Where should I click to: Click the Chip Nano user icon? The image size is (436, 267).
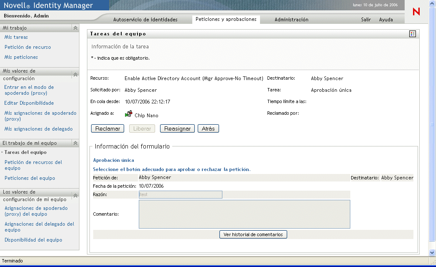(129, 114)
